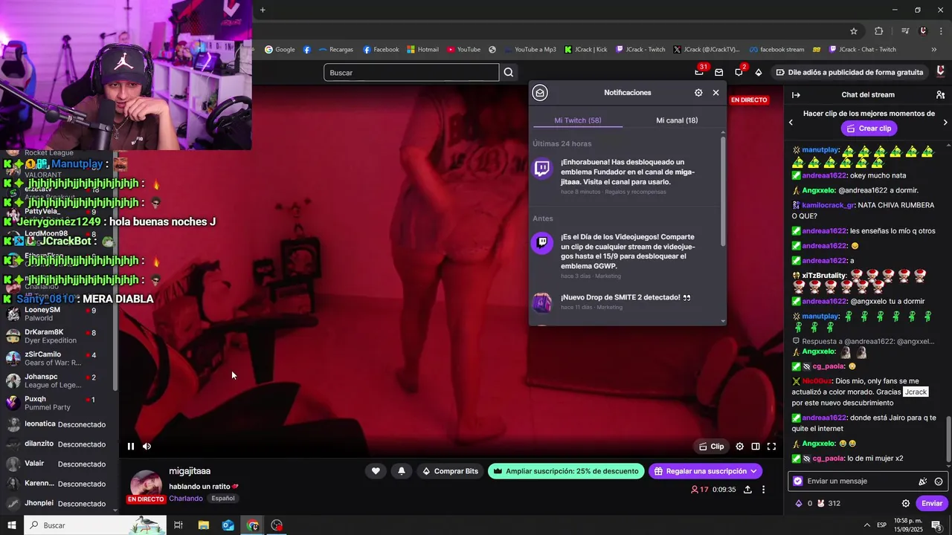Viewport: 952px width, 535px height.
Task: Open Windows Task View button
Action: [178, 525]
